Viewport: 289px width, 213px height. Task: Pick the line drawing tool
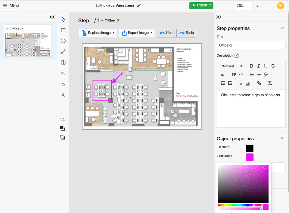pyautogui.click(x=63, y=52)
